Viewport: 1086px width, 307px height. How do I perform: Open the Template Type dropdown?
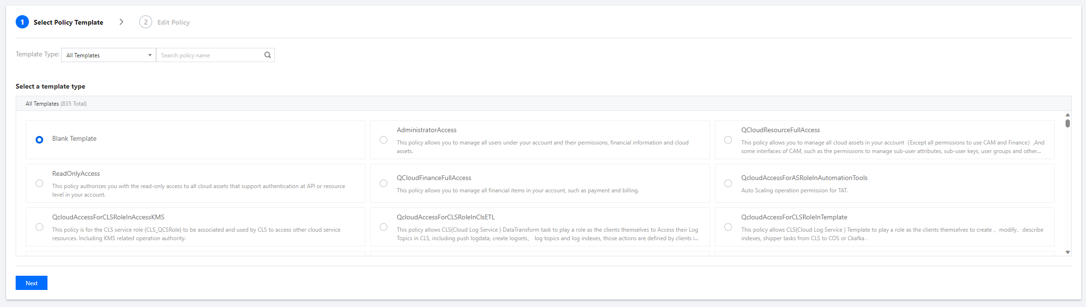tap(108, 55)
